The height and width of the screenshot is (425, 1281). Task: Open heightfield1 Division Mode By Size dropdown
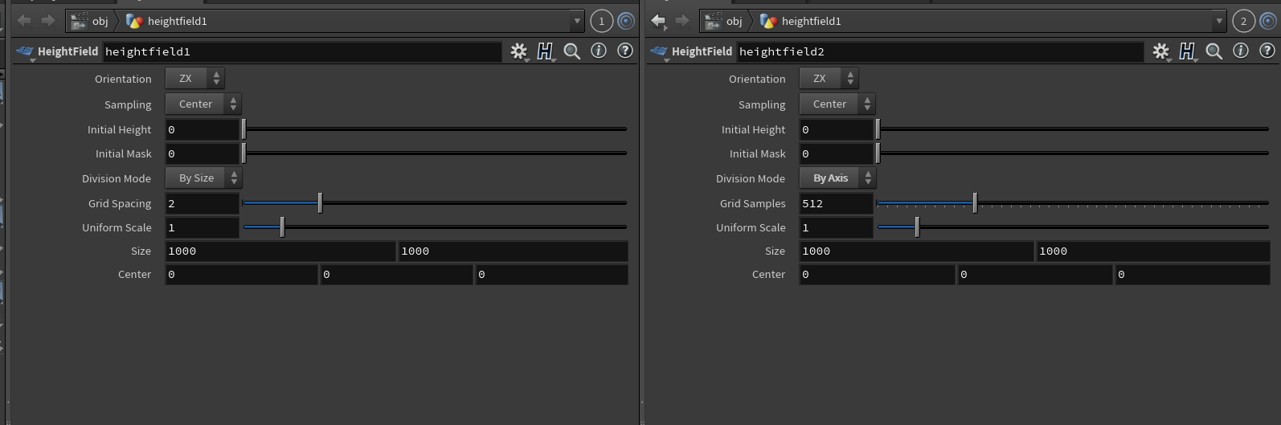203,178
